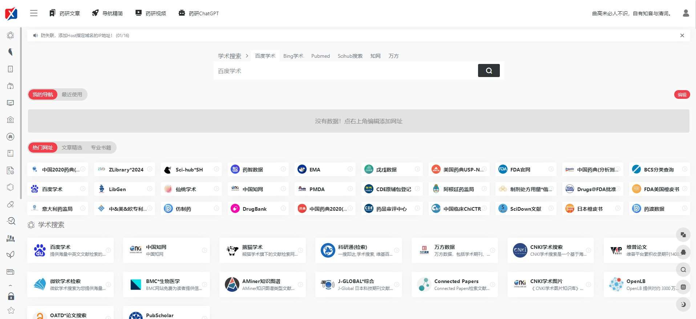
Task: Open 药研文章 in the top menu
Action: [x=65, y=13]
